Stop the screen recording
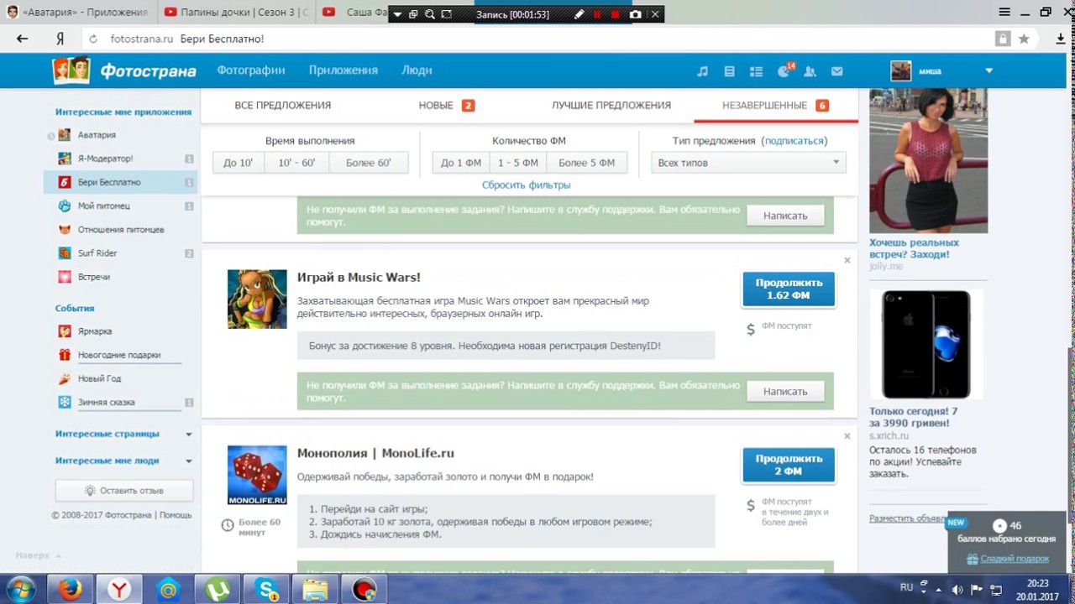 616,14
